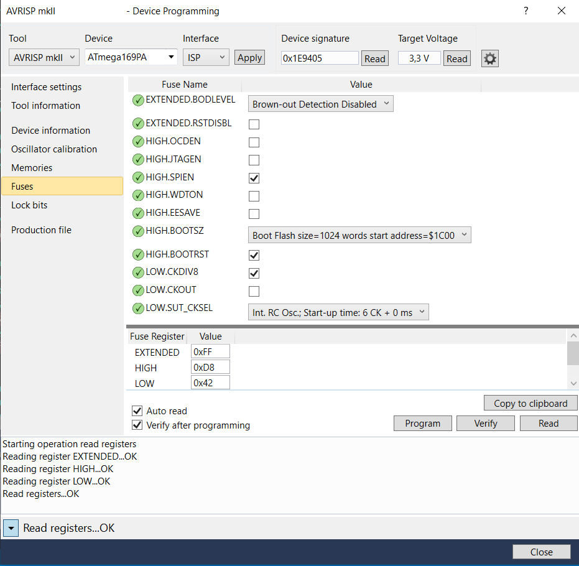Read the target voltage

tap(456, 58)
